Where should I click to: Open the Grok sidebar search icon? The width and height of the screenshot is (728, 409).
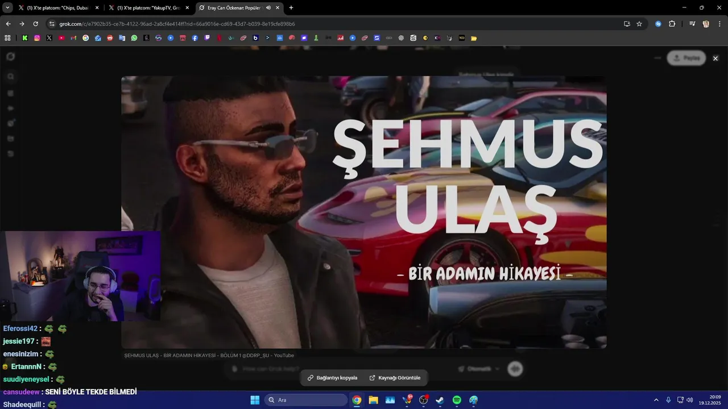click(x=10, y=77)
